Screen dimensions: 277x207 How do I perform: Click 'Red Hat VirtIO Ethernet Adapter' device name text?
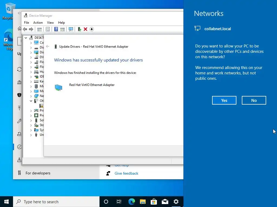(x=92, y=85)
